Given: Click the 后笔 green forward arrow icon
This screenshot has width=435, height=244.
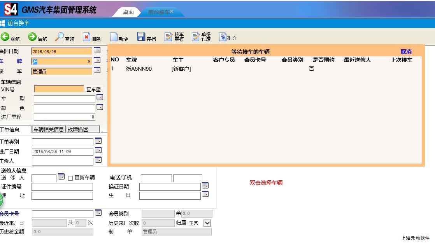Looking at the screenshot, I should tap(32, 37).
